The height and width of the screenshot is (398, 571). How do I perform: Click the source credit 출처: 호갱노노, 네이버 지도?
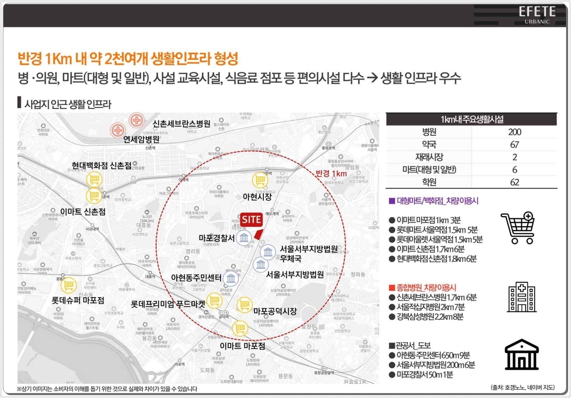523,387
